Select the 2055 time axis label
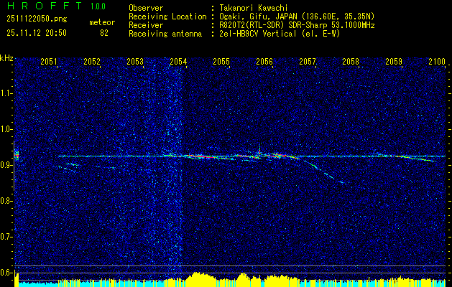The width and height of the screenshot is (452, 287). [221, 62]
